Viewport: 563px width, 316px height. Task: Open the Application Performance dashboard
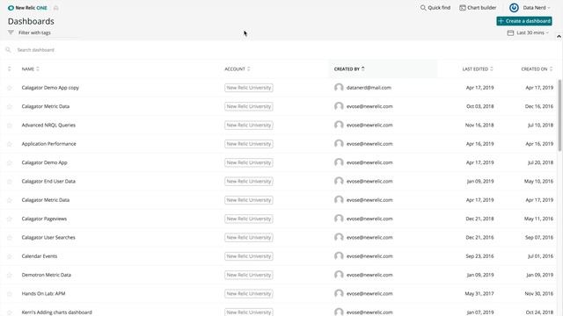(x=49, y=144)
